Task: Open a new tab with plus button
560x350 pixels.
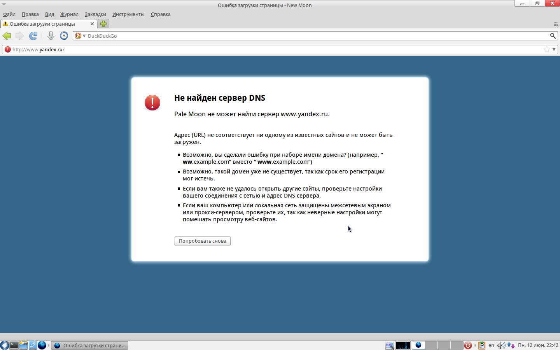Action: coord(103,24)
